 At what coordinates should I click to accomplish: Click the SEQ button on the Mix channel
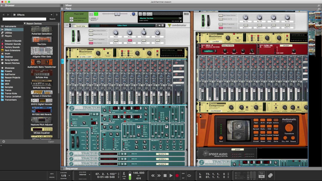point(140,14)
